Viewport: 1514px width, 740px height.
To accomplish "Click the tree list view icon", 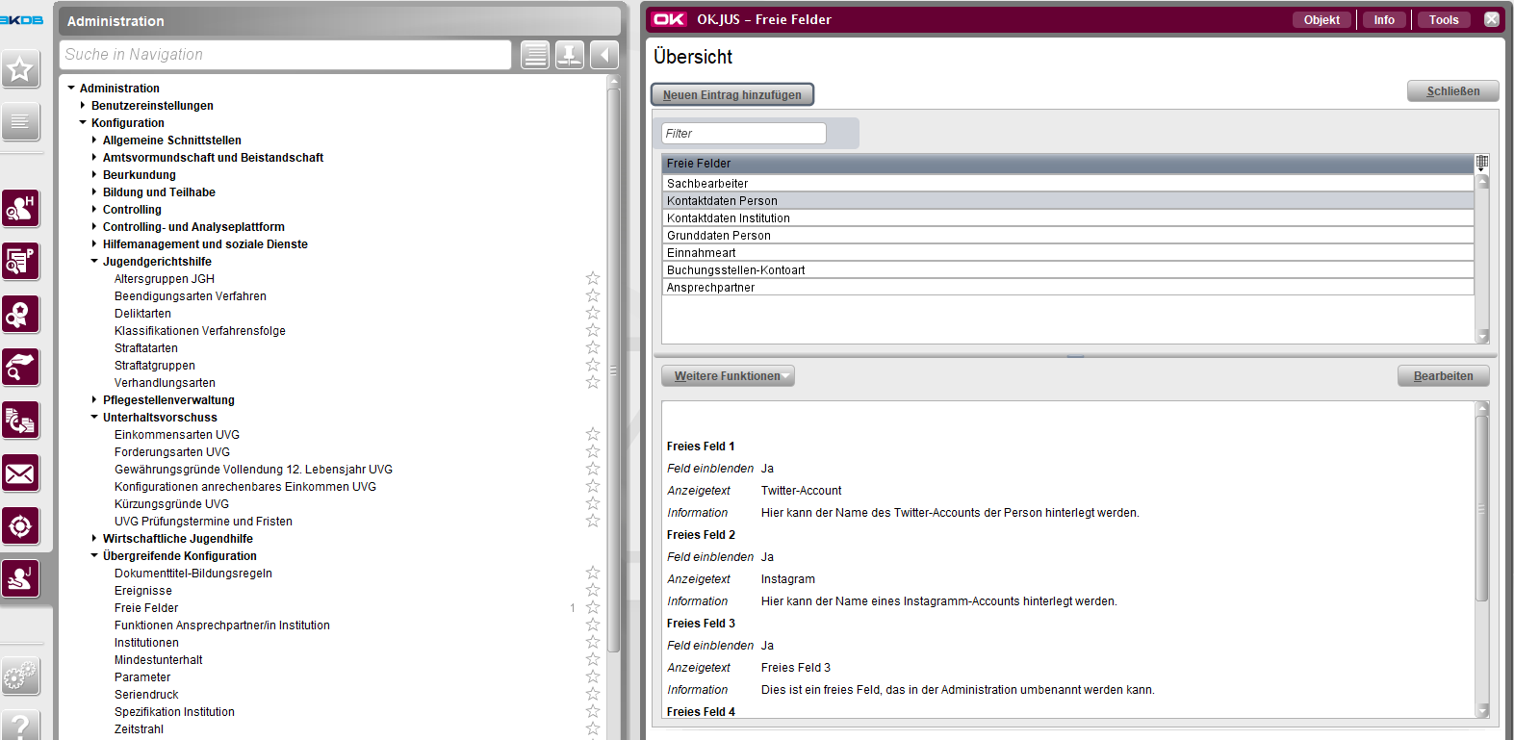I will coord(535,55).
